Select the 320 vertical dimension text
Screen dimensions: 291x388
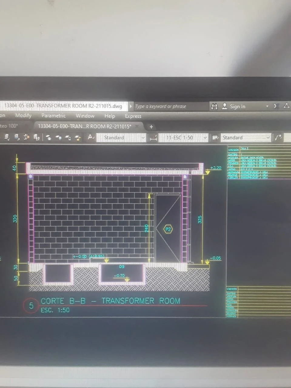click(15, 219)
